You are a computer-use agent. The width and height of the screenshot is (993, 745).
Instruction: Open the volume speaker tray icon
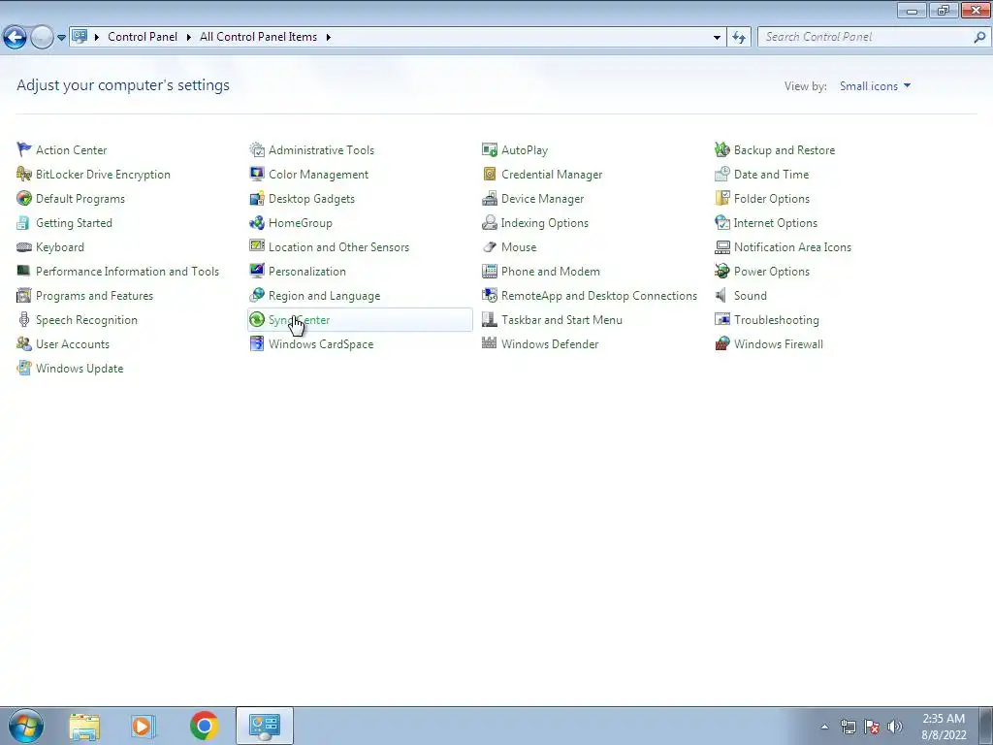pos(894,727)
